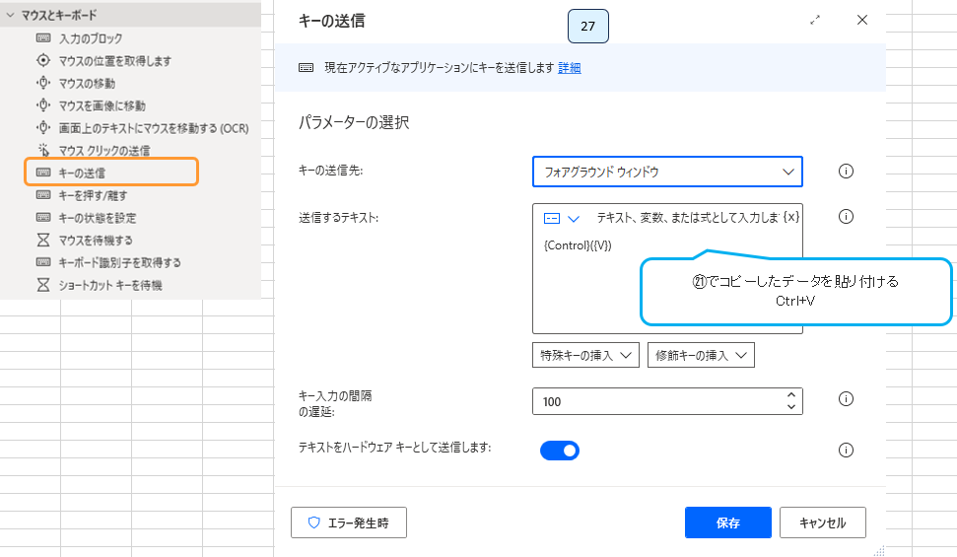Toggle テキストをハードウェア キーとして送信します switch
Screen dimensions: 957x557
click(x=559, y=451)
